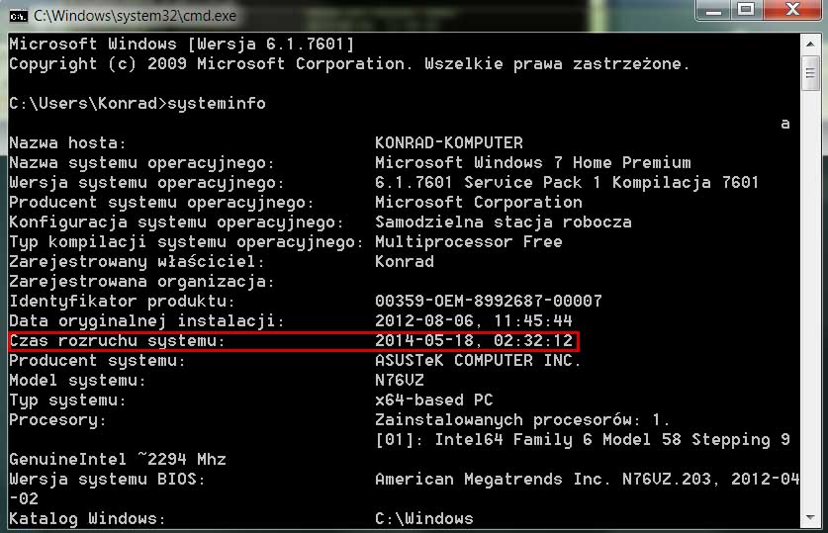Click the Model systemu label

point(77,381)
